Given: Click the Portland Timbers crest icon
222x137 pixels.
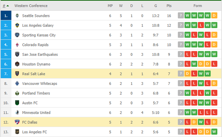Looking at the screenshot, I should (x=17, y=93).
